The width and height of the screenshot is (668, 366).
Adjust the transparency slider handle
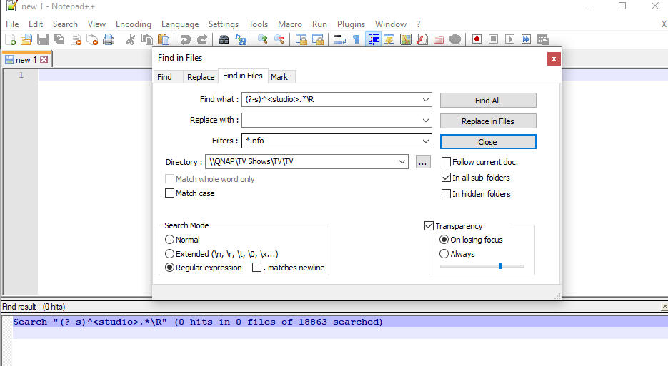point(499,266)
